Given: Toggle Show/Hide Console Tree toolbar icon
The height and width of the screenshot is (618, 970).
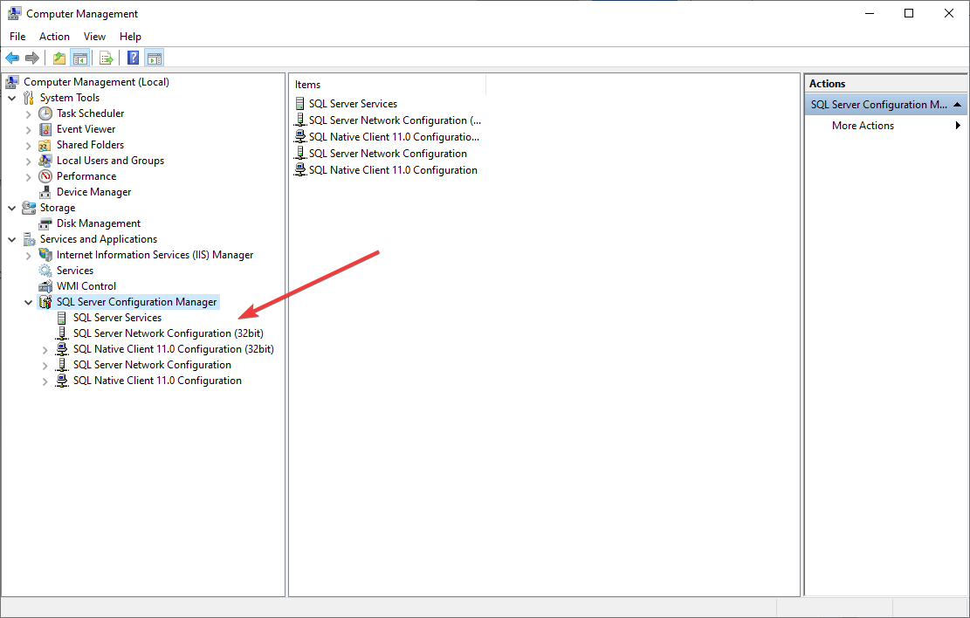Looking at the screenshot, I should 79,58.
